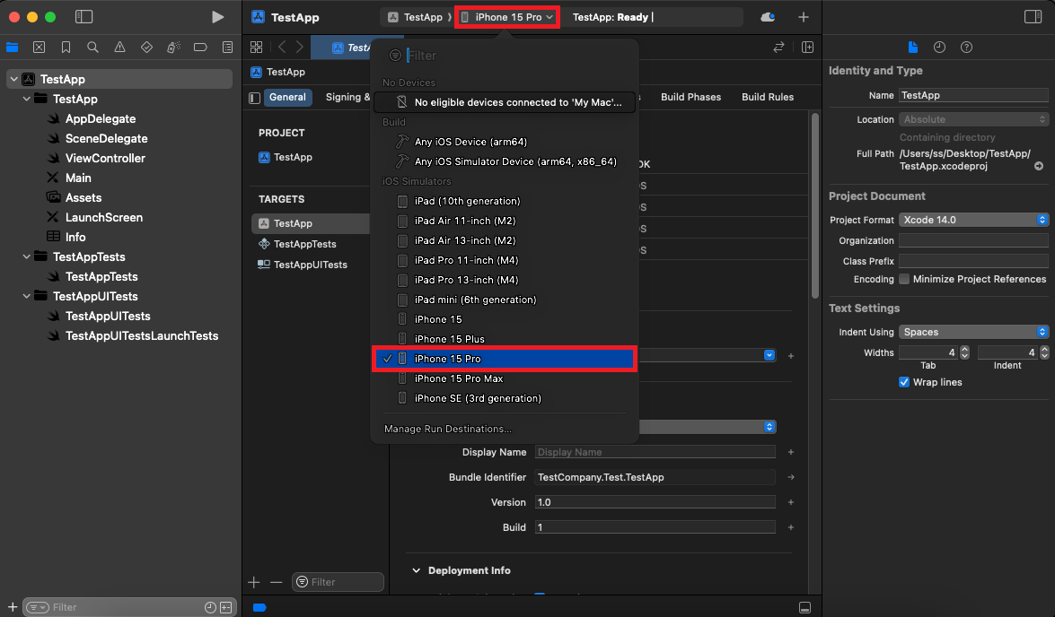Open the Indent Using Spaces dropdown
The width and height of the screenshot is (1055, 617).
[x=973, y=332]
